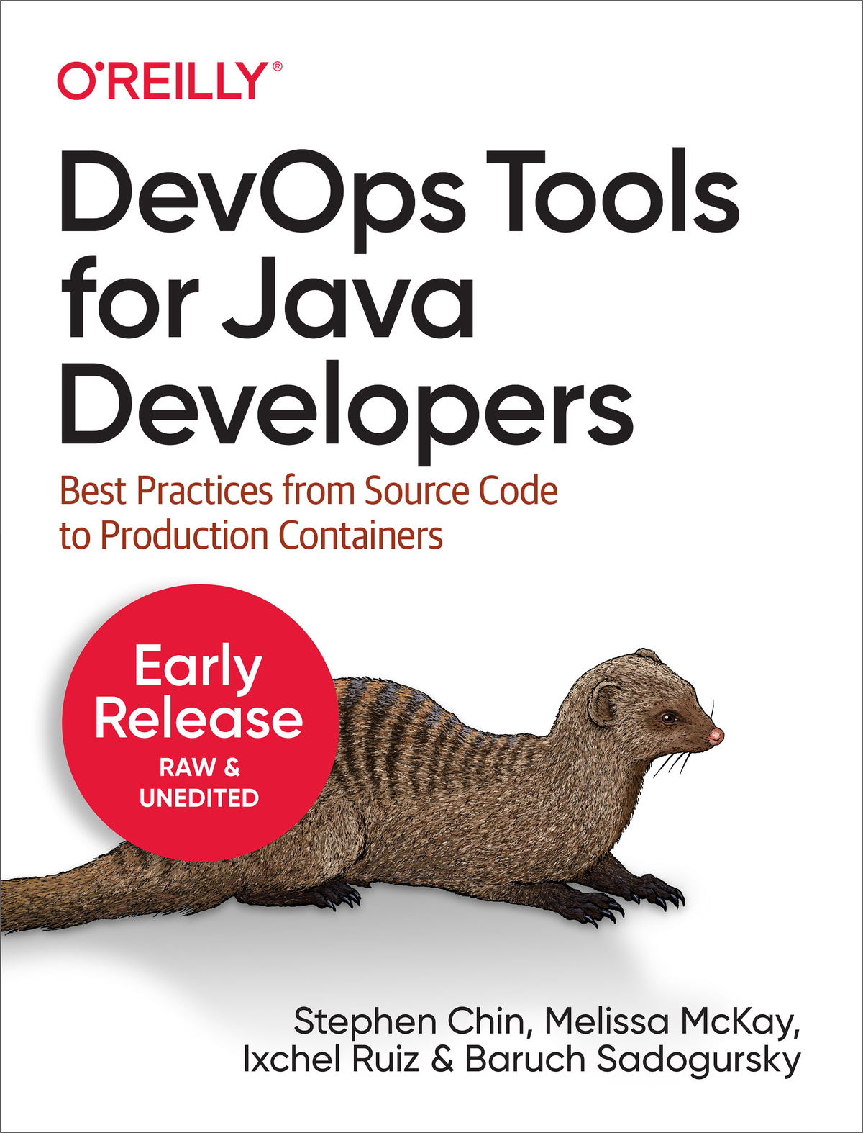The width and height of the screenshot is (863, 1133).
Task: Click the "RAW & UNEDITED" badge text
Action: pyautogui.click(x=199, y=783)
